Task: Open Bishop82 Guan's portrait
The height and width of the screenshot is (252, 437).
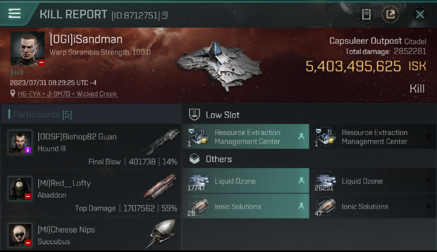Action: [x=20, y=142]
